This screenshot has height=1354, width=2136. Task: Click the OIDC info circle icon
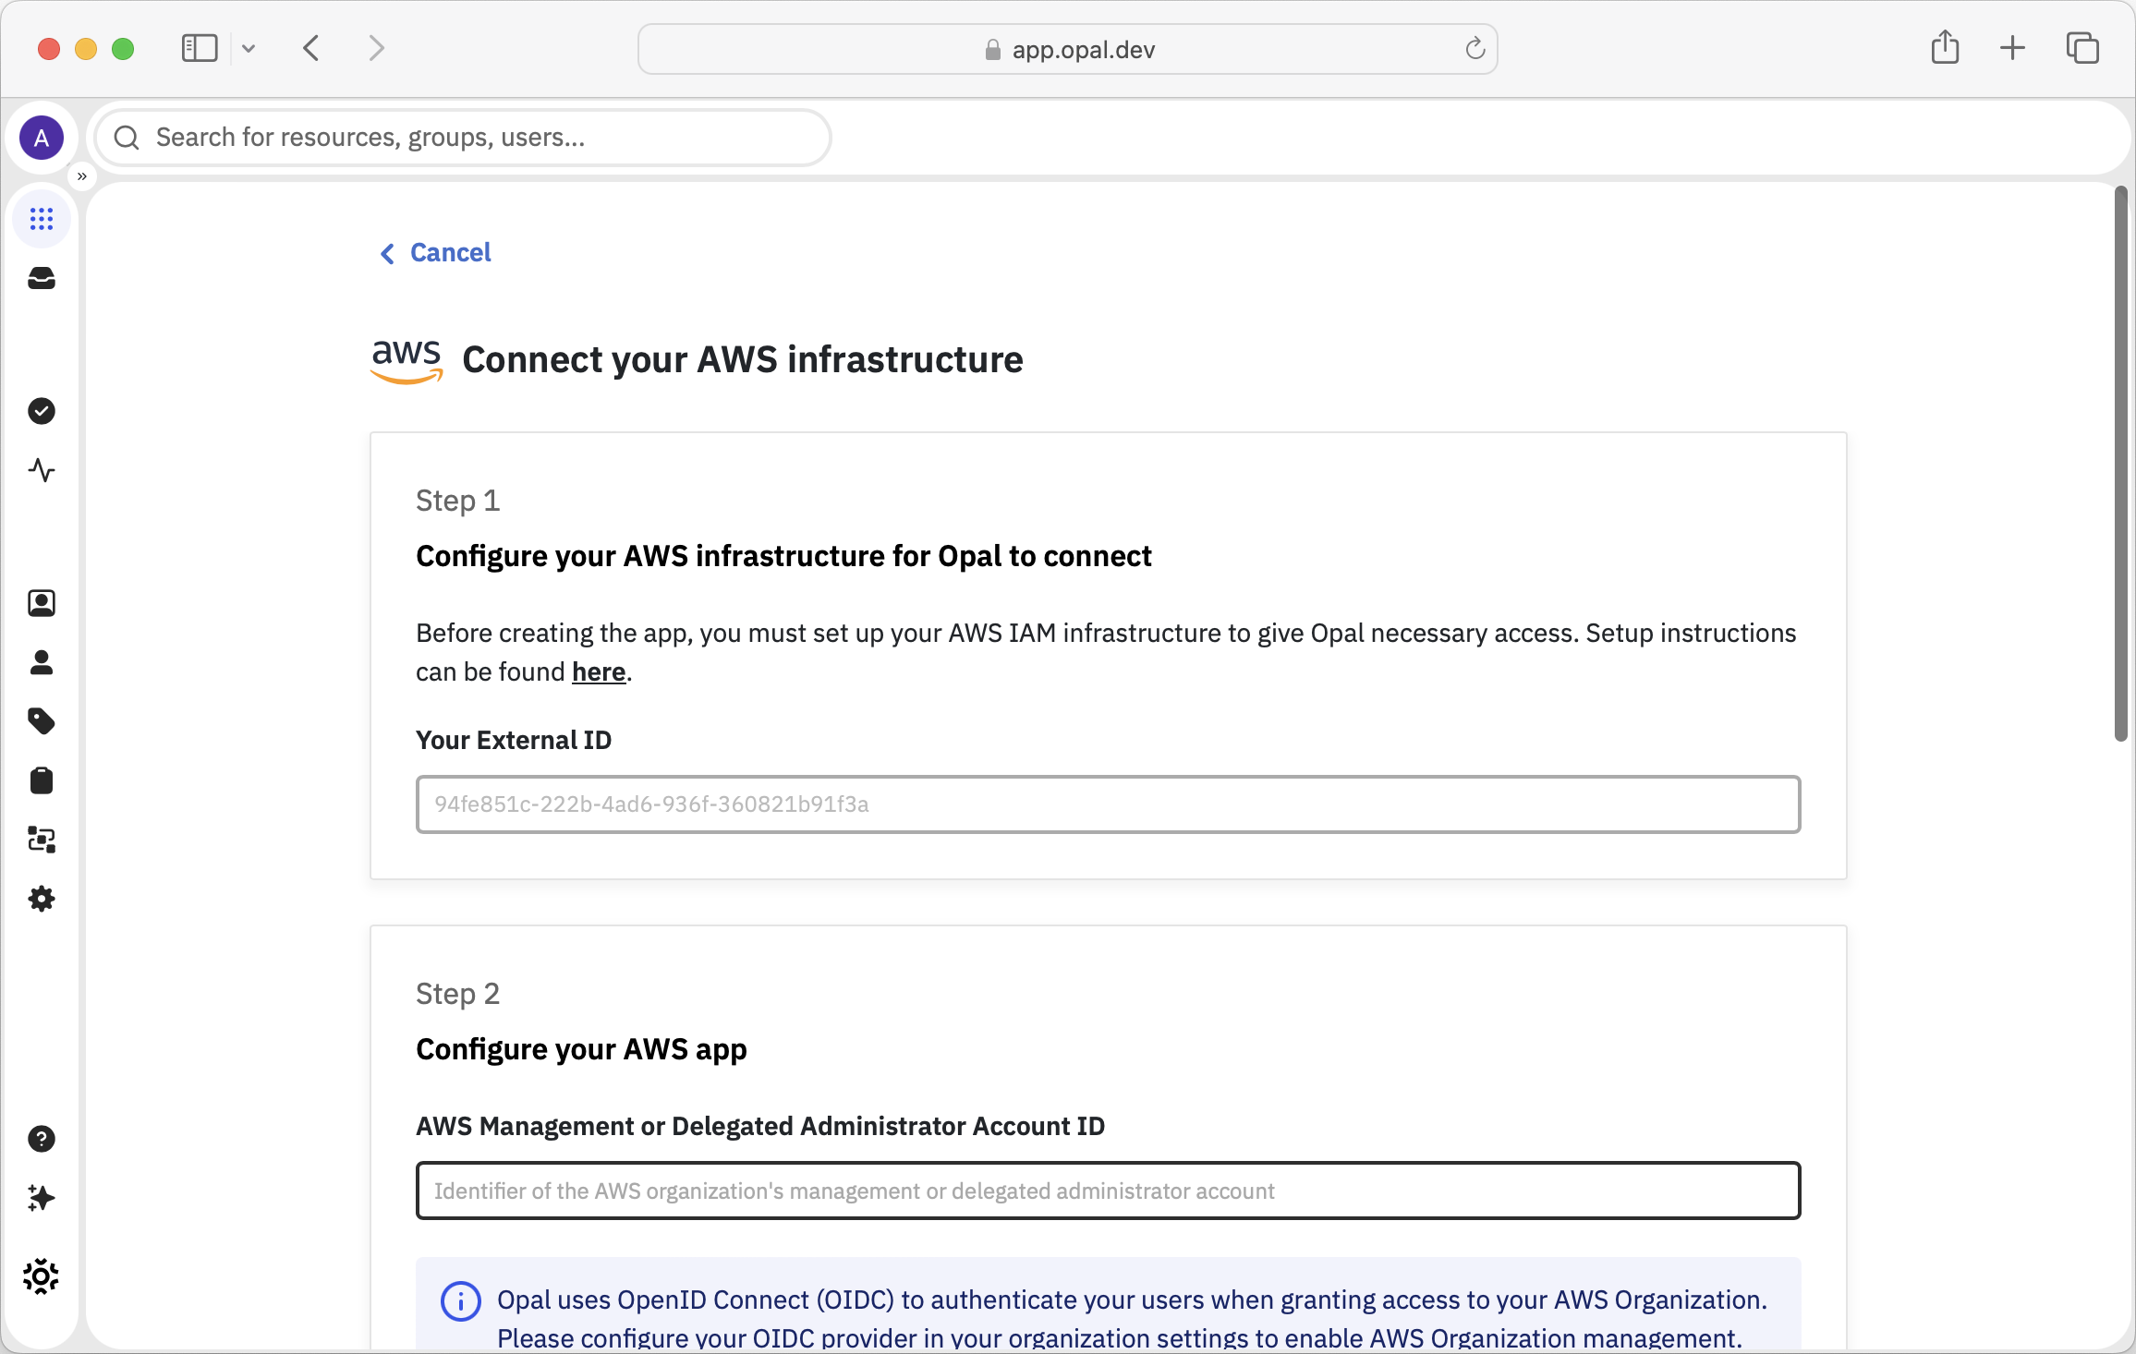pos(460,1301)
